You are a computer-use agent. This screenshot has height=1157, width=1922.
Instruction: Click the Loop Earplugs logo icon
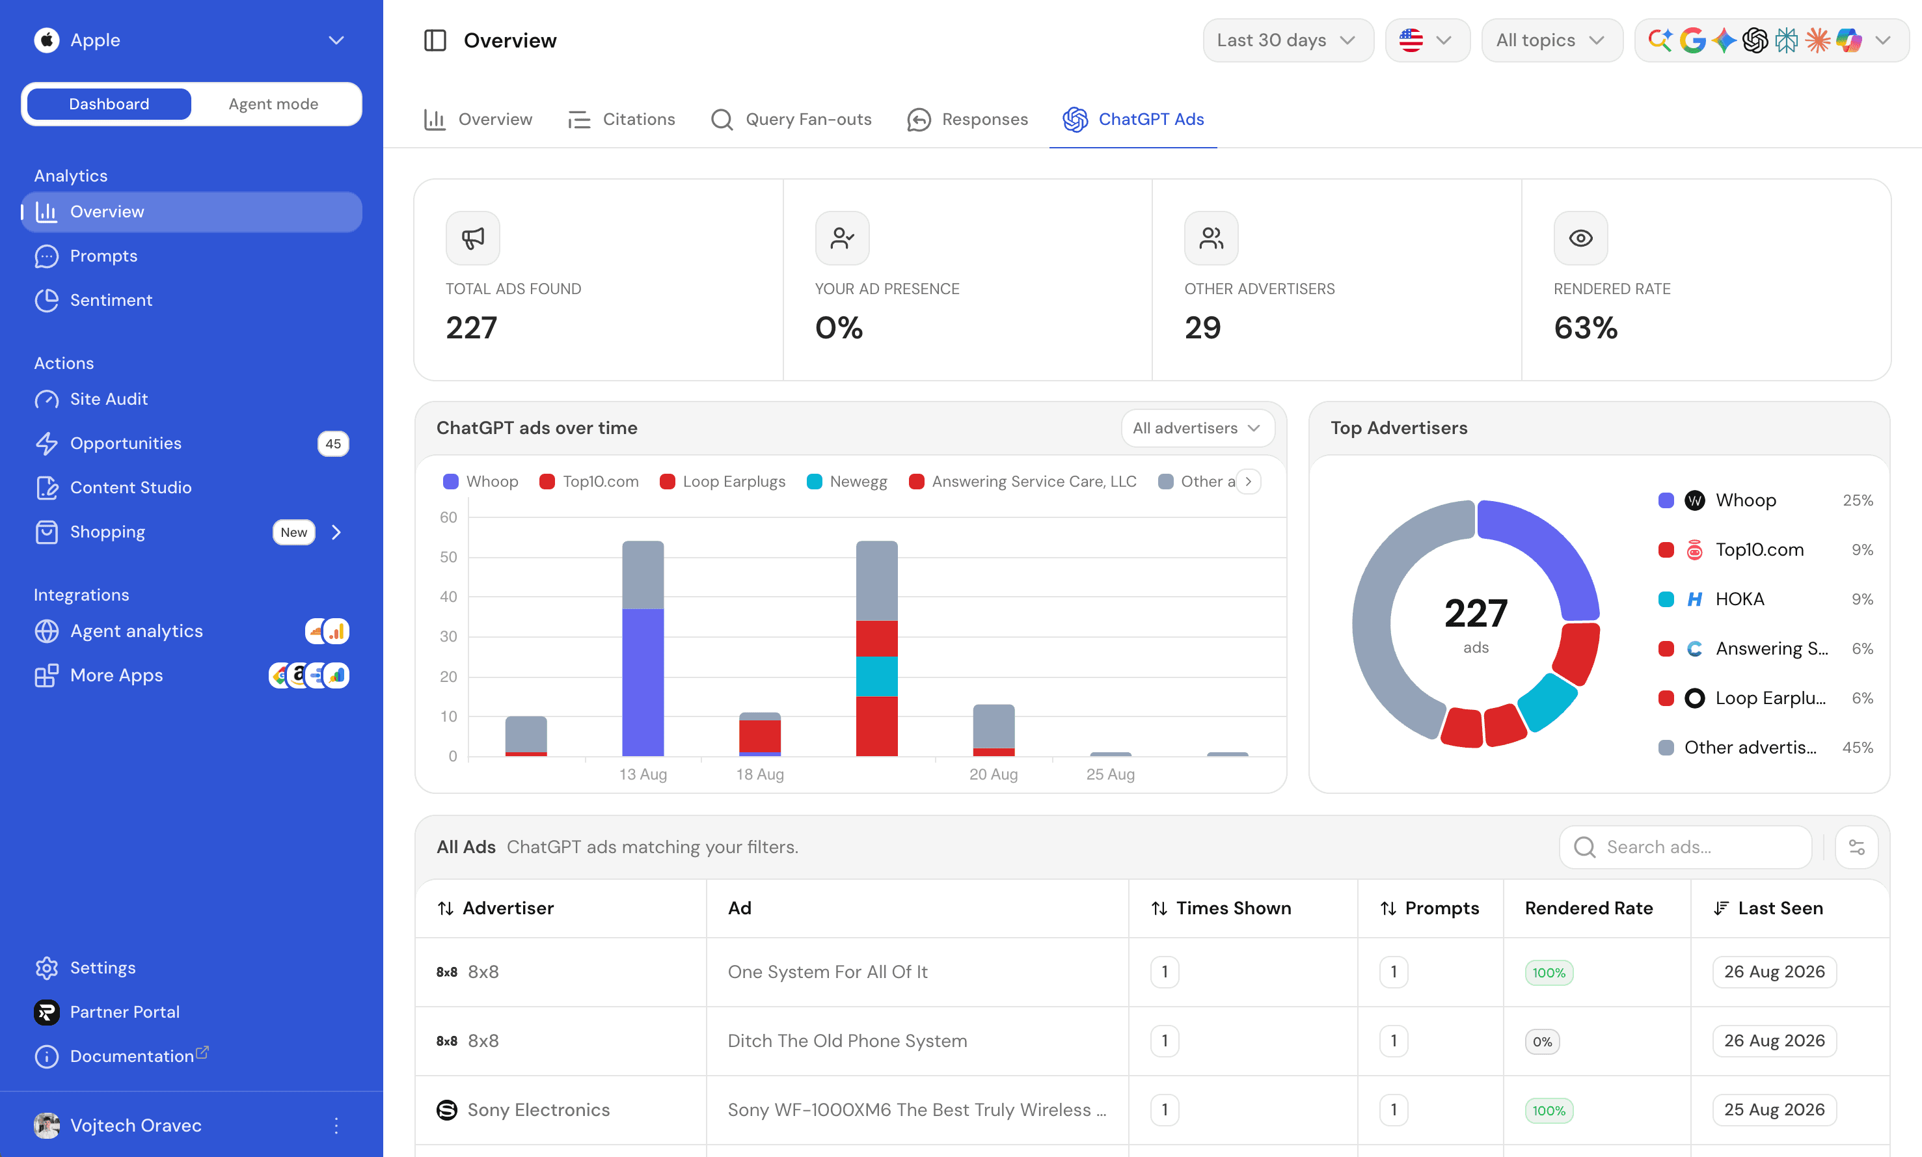pyautogui.click(x=1694, y=698)
